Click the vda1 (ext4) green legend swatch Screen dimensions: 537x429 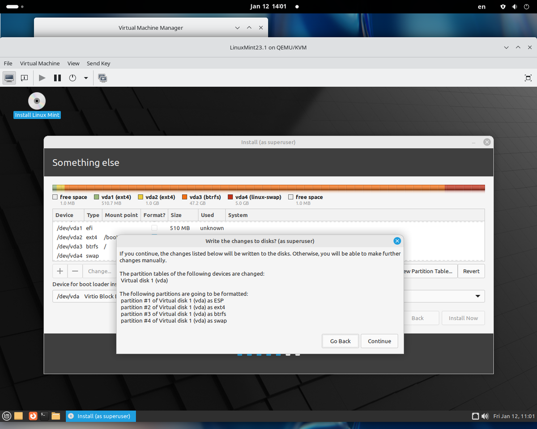(x=97, y=197)
